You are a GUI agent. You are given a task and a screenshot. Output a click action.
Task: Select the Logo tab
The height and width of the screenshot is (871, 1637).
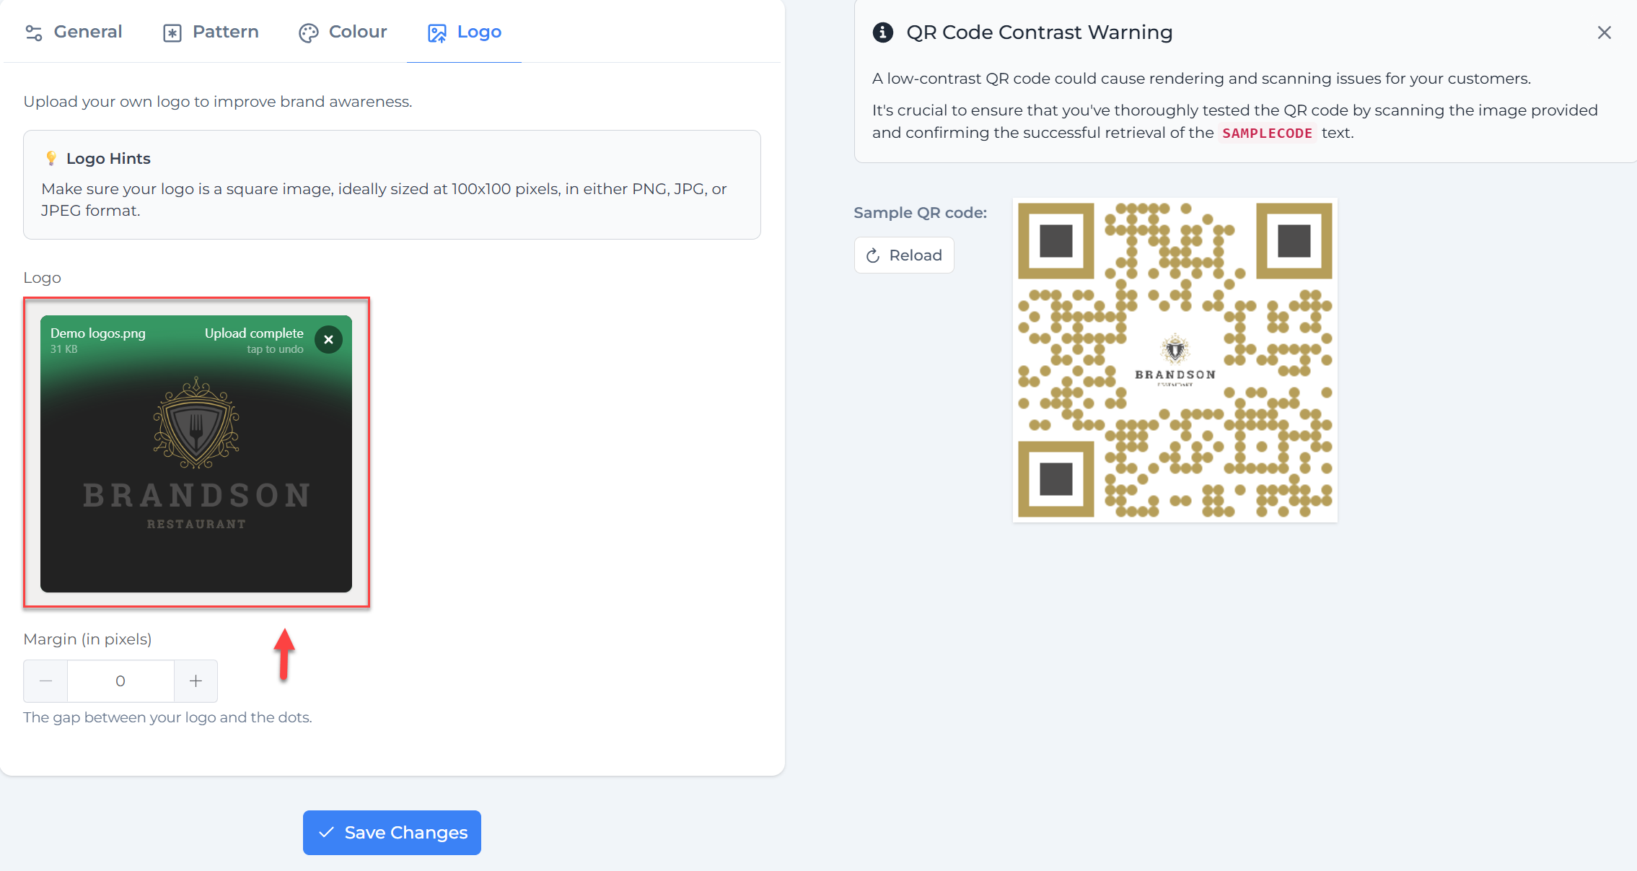465,32
